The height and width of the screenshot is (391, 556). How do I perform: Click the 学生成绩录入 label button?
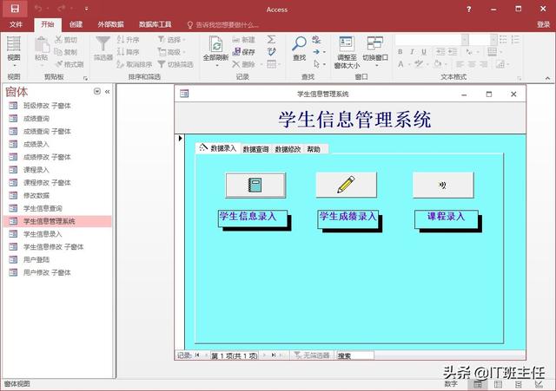pos(347,217)
